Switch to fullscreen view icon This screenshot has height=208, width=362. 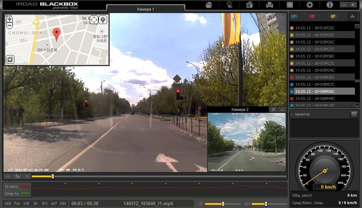[x=290, y=5]
